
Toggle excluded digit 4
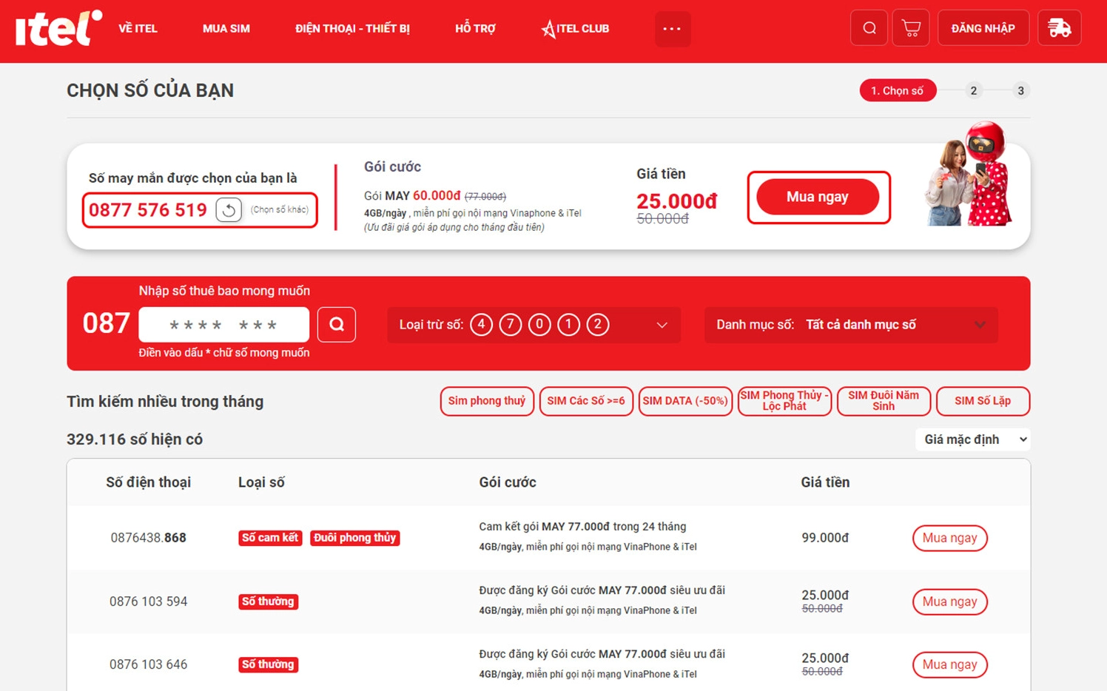tap(481, 325)
